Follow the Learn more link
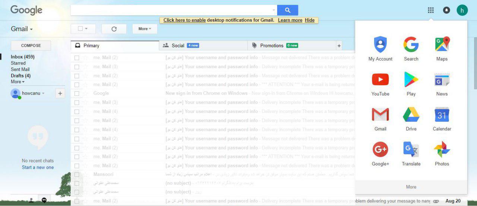The height and width of the screenshot is (206, 477). (290, 20)
